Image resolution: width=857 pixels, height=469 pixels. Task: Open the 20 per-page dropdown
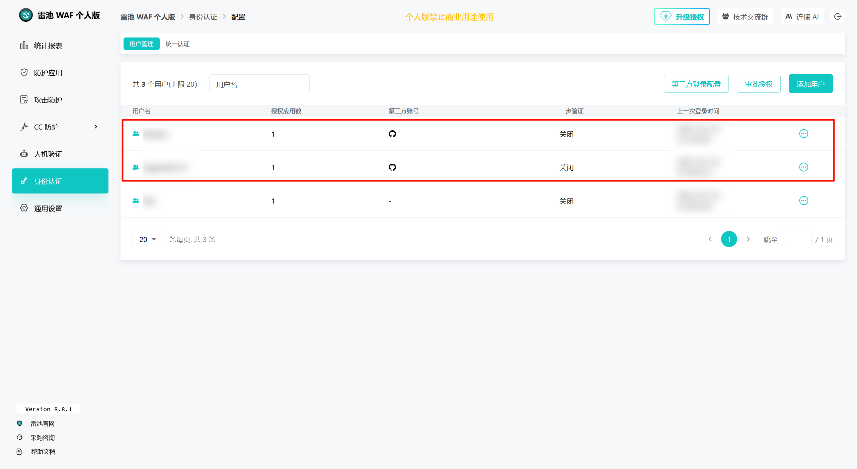pos(148,239)
